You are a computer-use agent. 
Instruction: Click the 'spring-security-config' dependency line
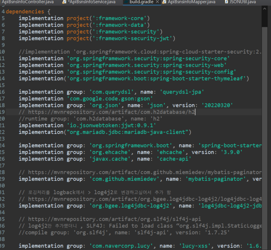pos(127,72)
